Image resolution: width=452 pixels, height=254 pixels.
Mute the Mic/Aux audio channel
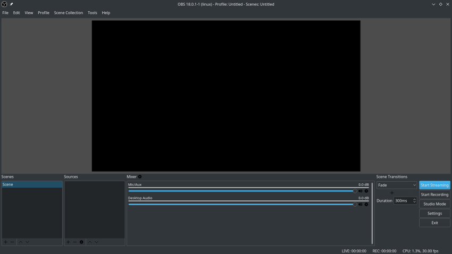tap(360, 191)
